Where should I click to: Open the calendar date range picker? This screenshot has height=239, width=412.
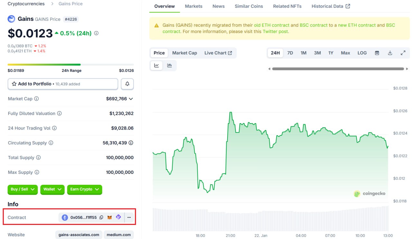click(377, 53)
